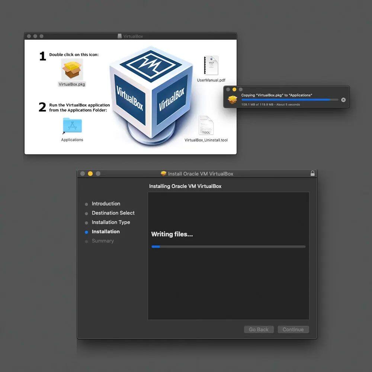Viewport: 372px width, 372px height.
Task: Open the Applications folder shortcut icon
Action: point(72,125)
